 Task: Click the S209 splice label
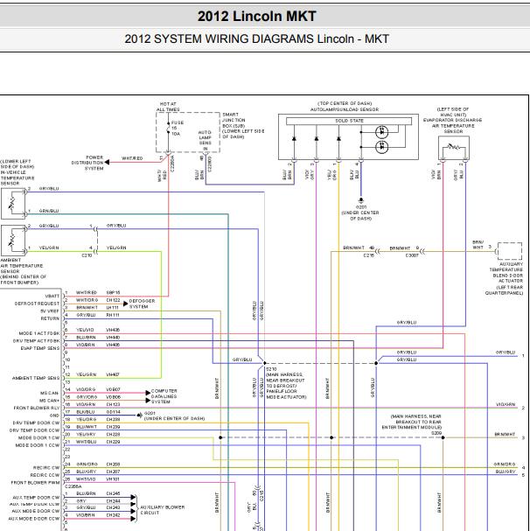pos(436,433)
